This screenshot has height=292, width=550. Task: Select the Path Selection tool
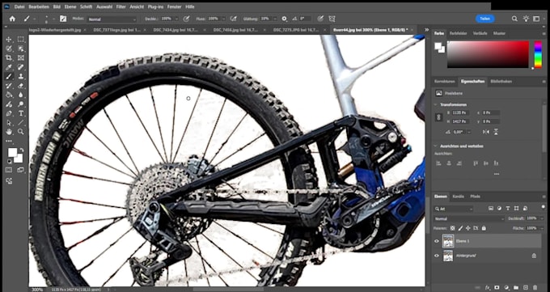click(x=9, y=123)
